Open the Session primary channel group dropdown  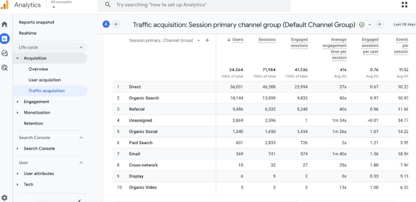click(198, 40)
